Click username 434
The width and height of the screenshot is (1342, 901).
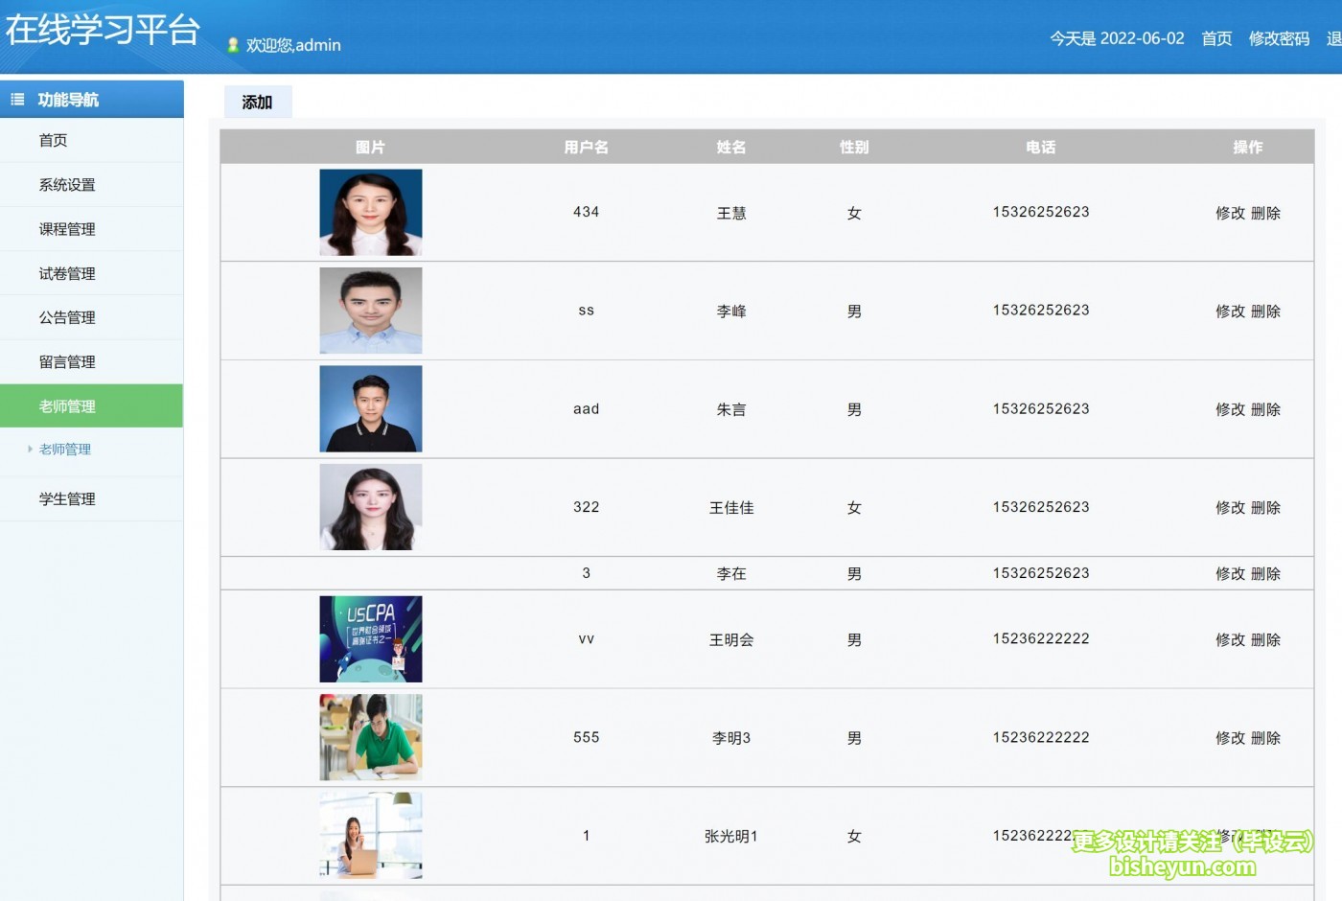tap(586, 212)
